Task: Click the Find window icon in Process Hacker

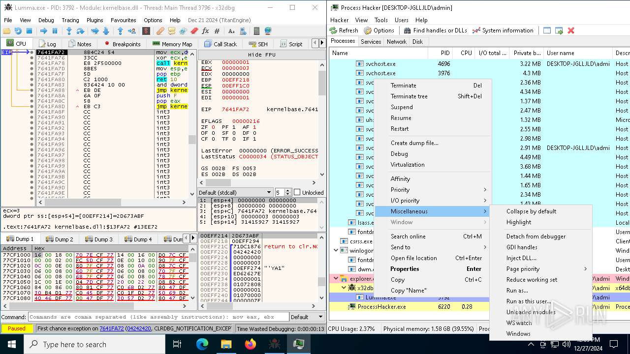Action: [547, 30]
